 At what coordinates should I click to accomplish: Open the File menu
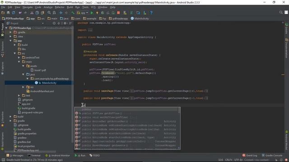(x=3, y=7)
